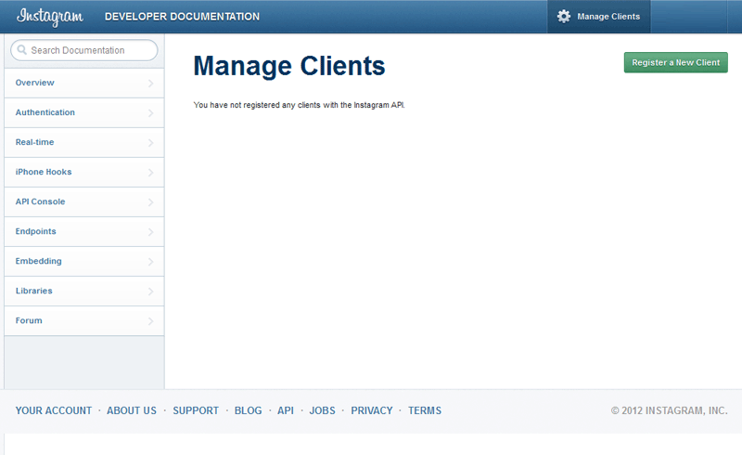Click the gear icon beside Manage Clients
The height and width of the screenshot is (455, 742).
[x=564, y=17]
